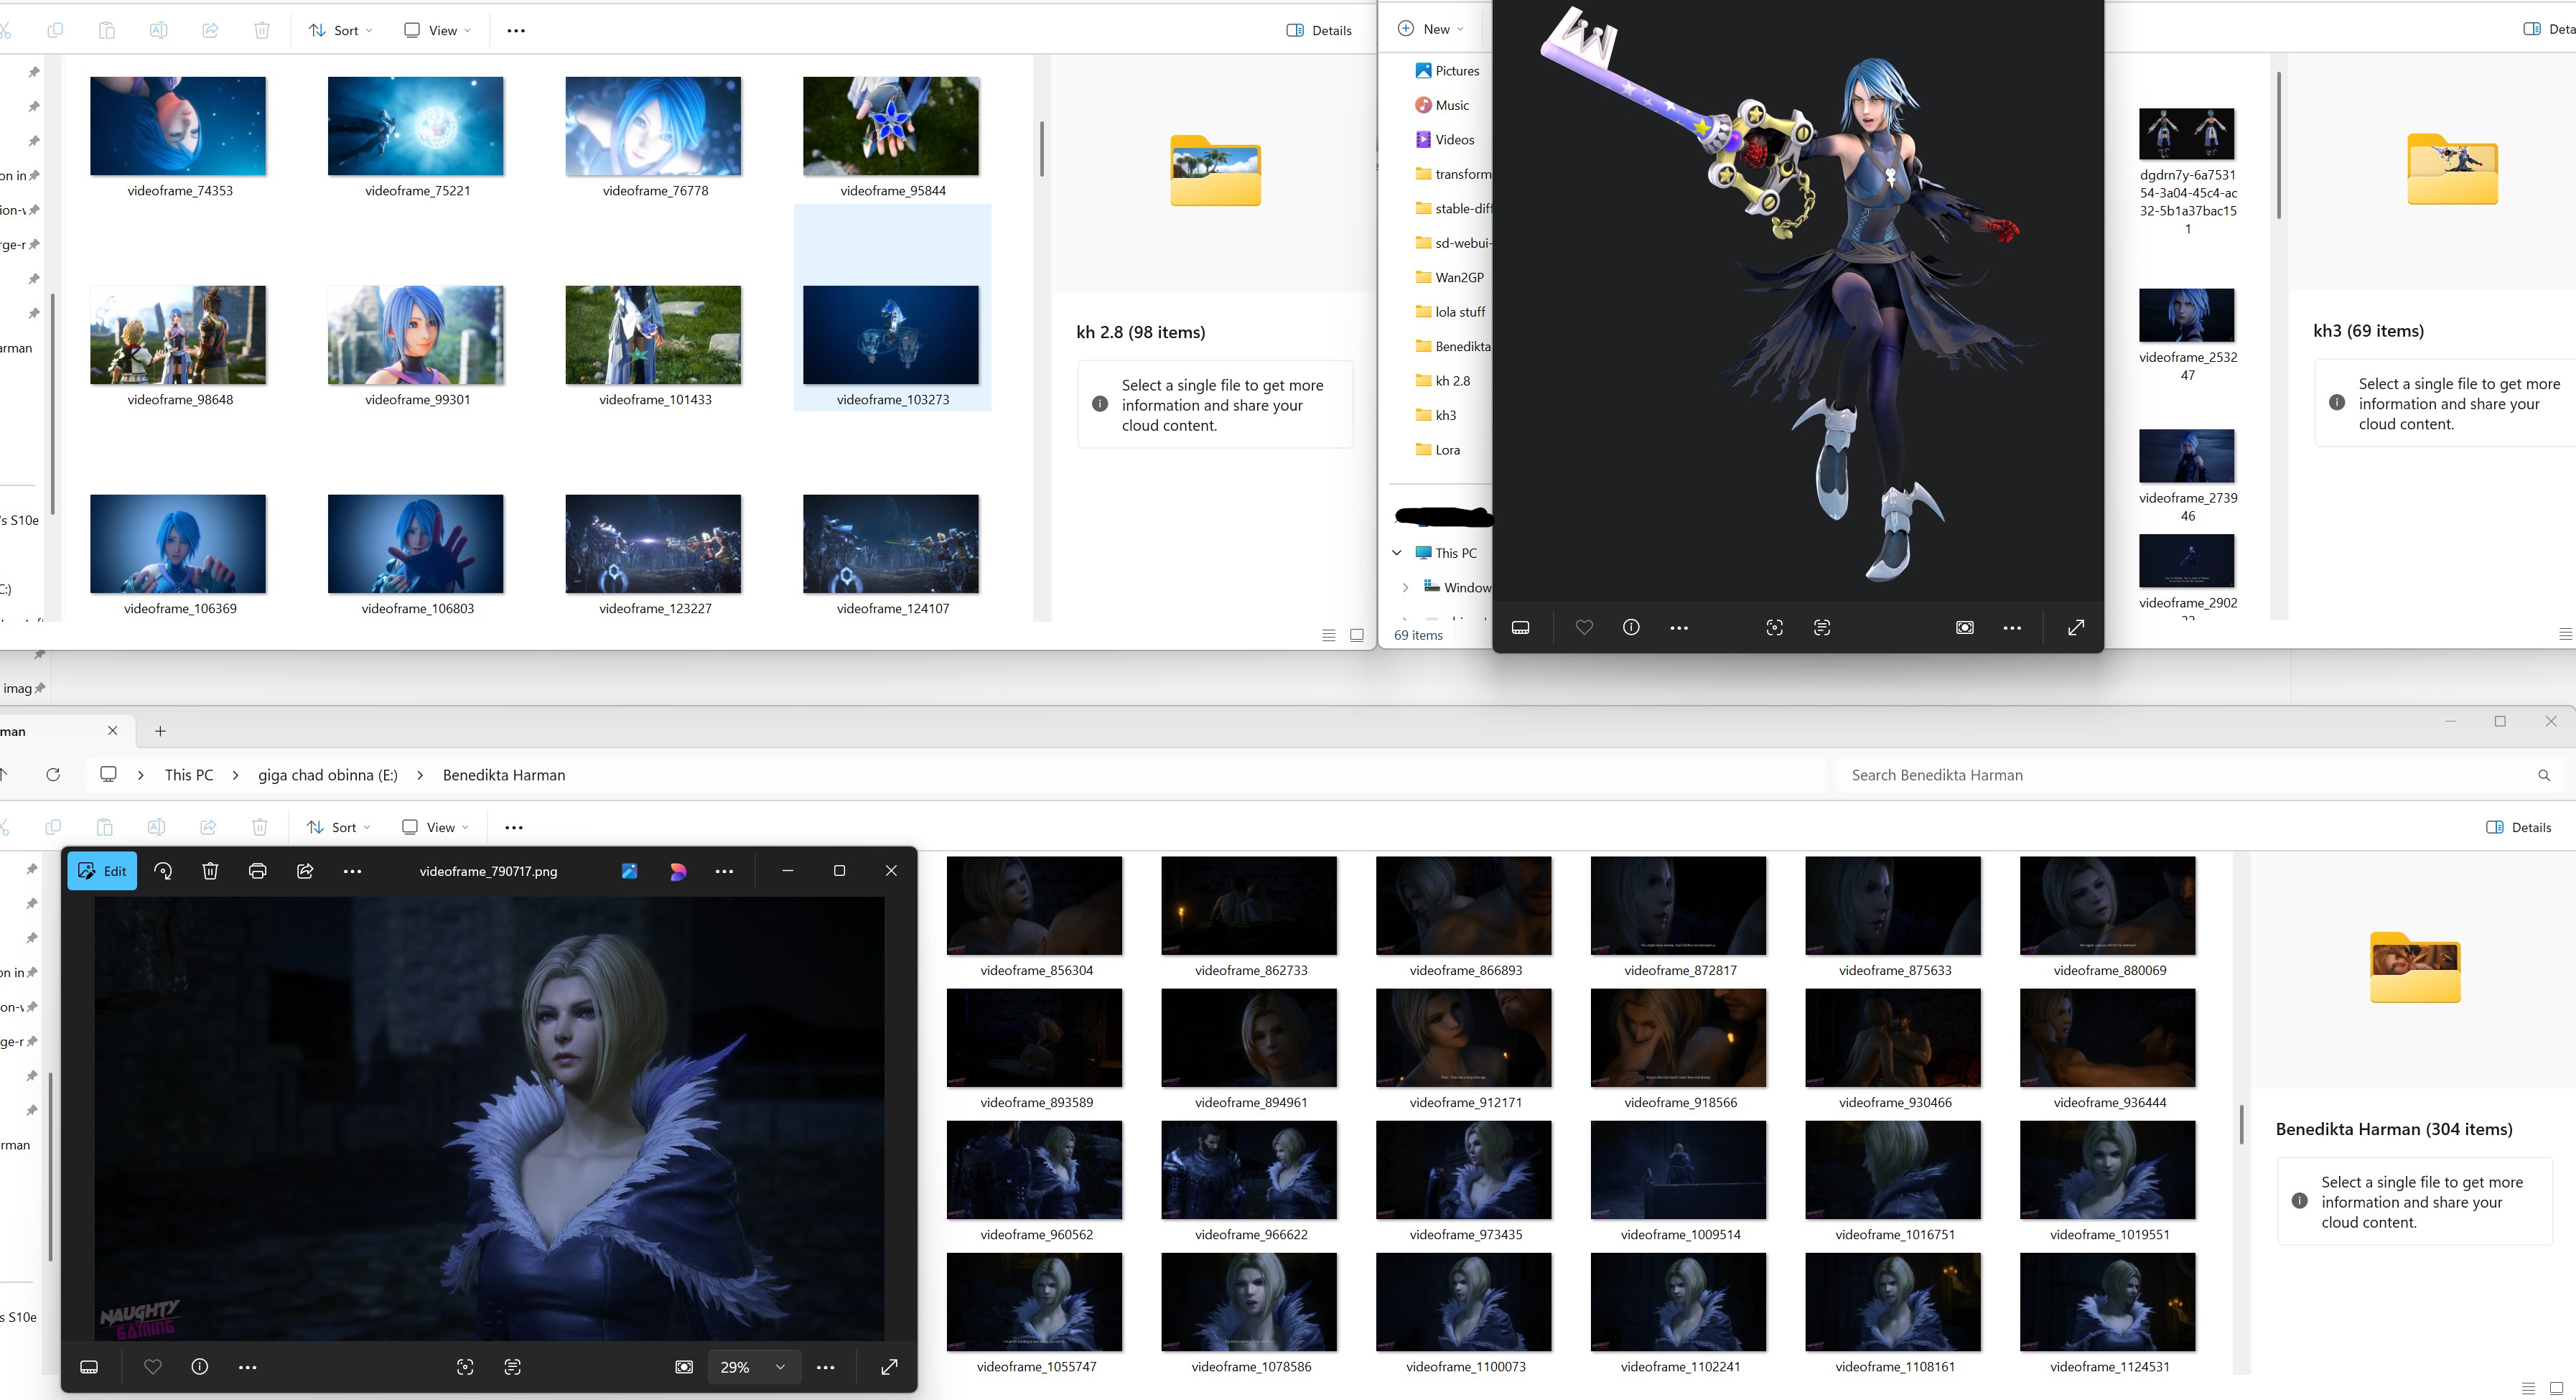Open the View dropdown in the Benedikta Harman window
2576x1400 pixels.
pos(435,827)
